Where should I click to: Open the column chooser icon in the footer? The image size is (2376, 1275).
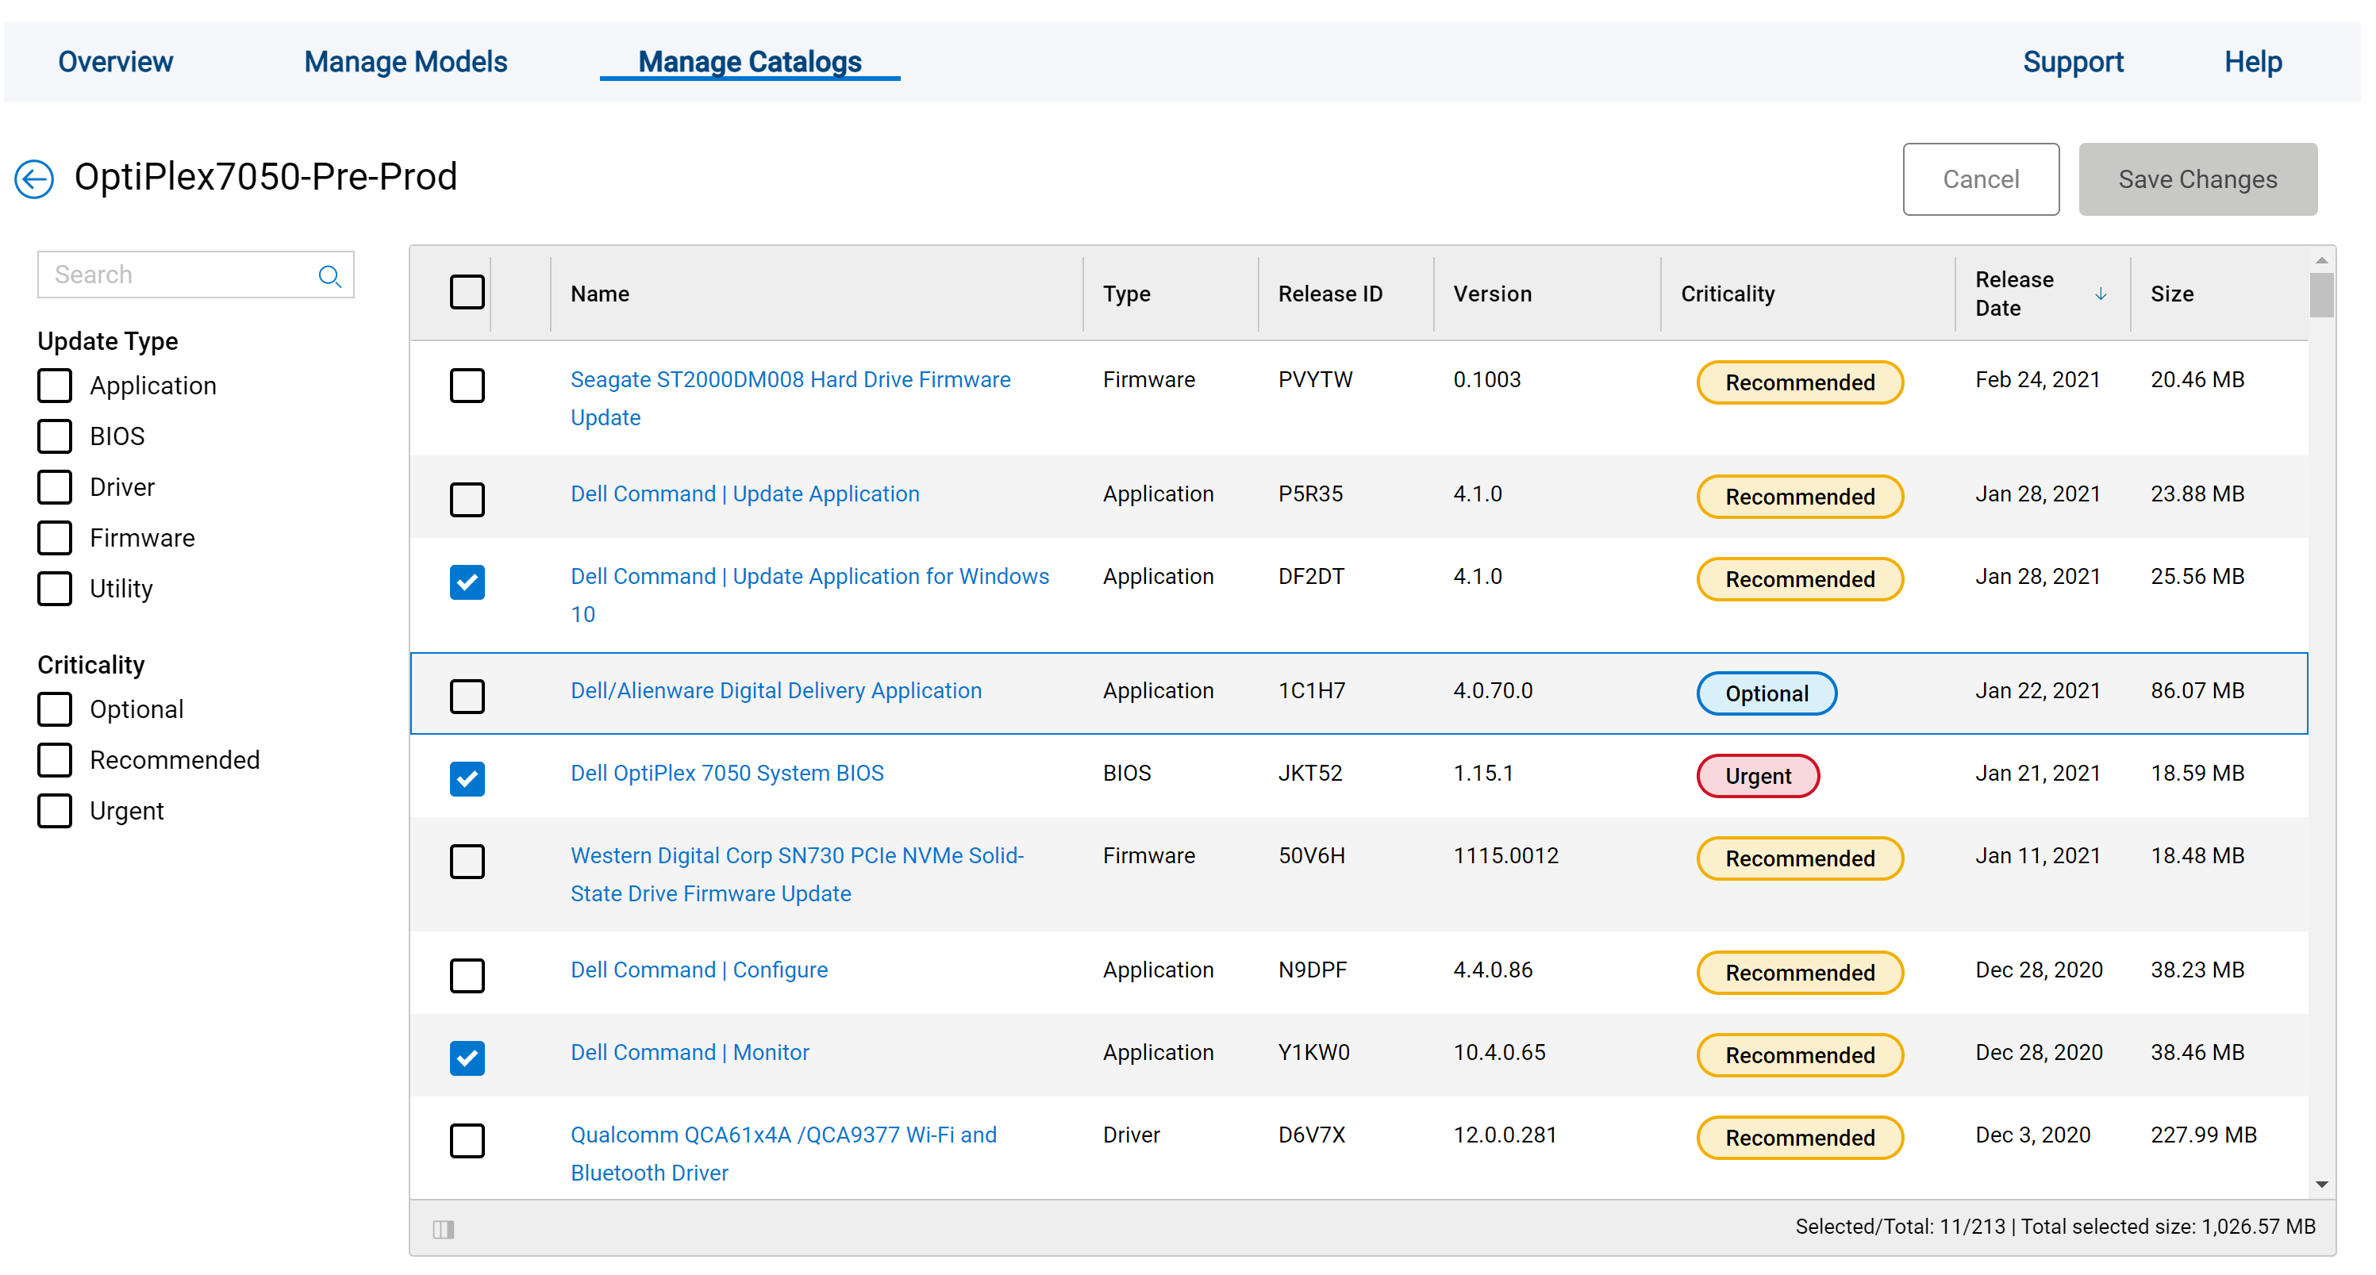pyautogui.click(x=444, y=1229)
